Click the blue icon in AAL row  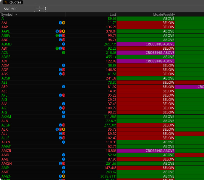[60, 23]
